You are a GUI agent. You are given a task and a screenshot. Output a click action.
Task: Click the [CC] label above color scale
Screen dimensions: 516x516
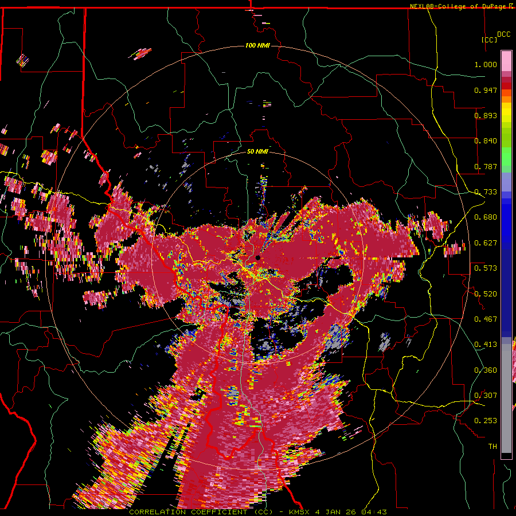pos(490,40)
